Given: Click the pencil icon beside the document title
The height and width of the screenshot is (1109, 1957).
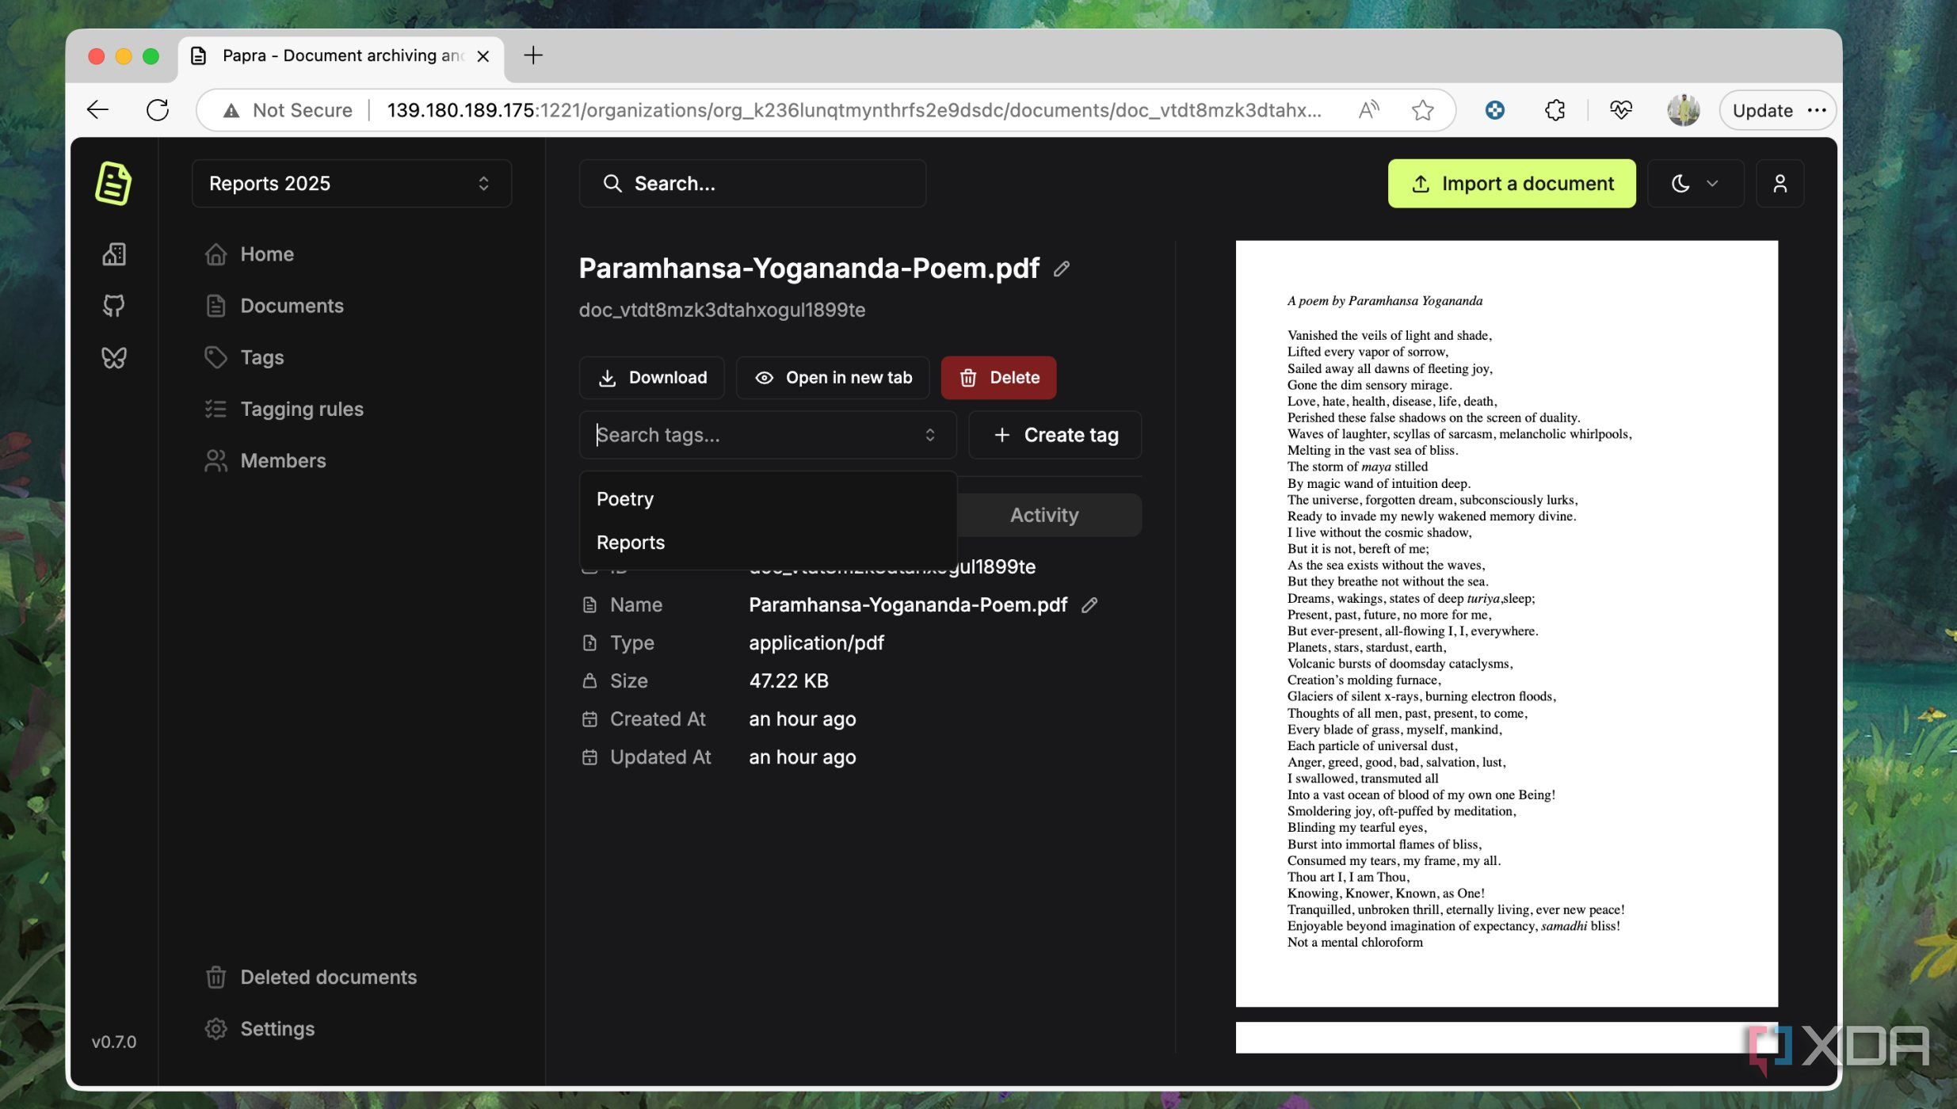Looking at the screenshot, I should pyautogui.click(x=1062, y=269).
